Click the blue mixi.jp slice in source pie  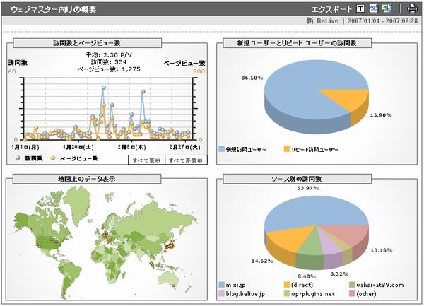pos(317,211)
